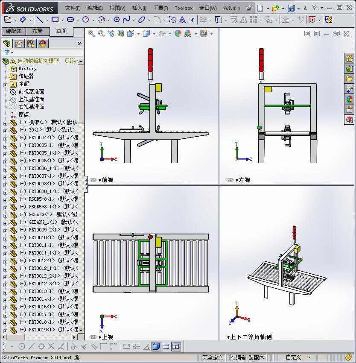Image resolution: width=356 pixels, height=363 pixels.
Task: Open Display/Delete Relations tool
Action: point(285,20)
